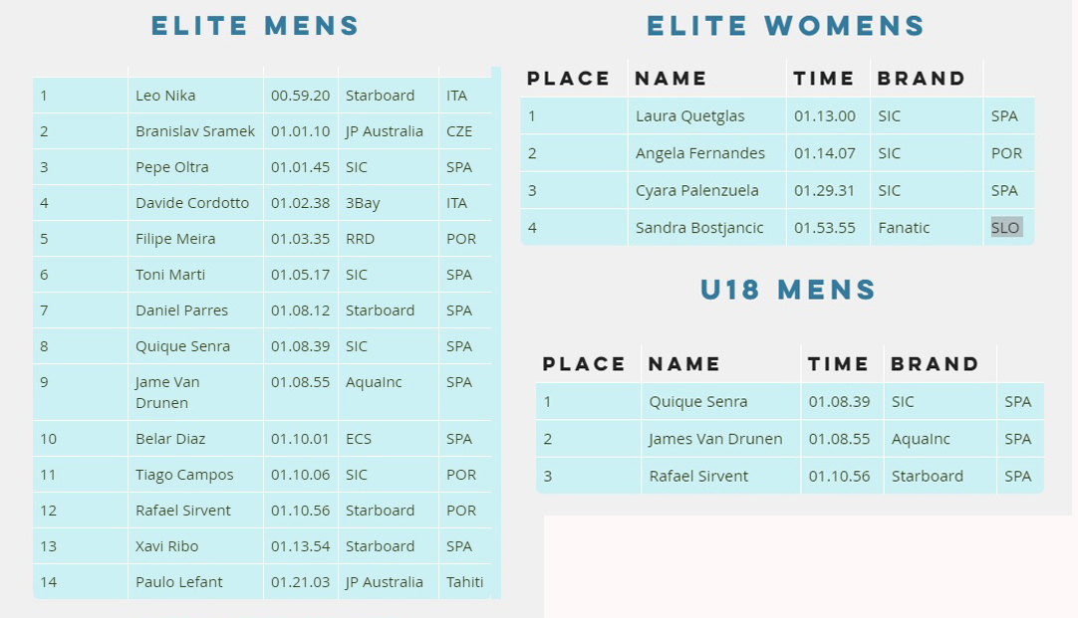
Task: Click the Tahiti country cell
Action: click(464, 582)
